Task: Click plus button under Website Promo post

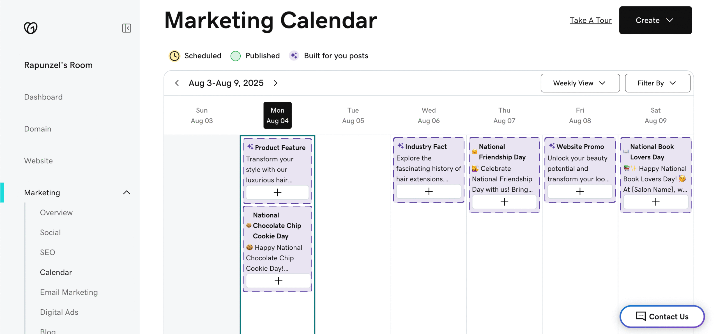Action: (x=580, y=191)
